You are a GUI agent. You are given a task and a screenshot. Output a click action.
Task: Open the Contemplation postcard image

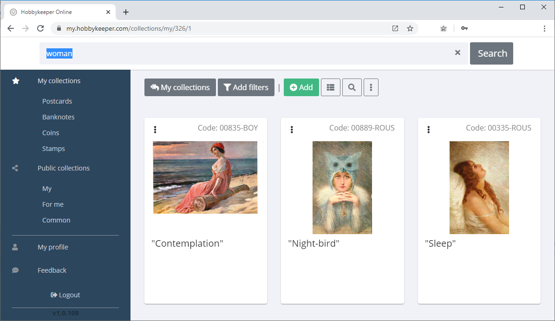coord(205,177)
